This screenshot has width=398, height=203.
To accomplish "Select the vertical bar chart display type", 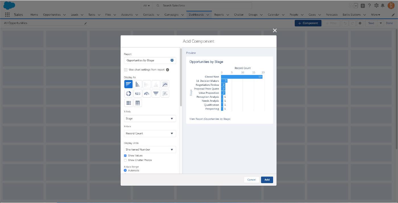I will (x=138, y=84).
